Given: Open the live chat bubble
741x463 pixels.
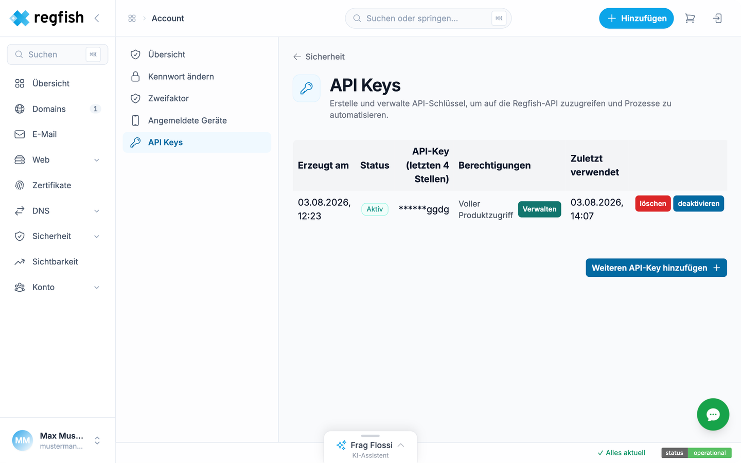Looking at the screenshot, I should 713,414.
